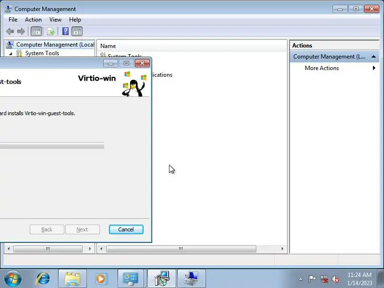The width and height of the screenshot is (384, 288).
Task: Click the Export List toolbar icon
Action: [51, 31]
